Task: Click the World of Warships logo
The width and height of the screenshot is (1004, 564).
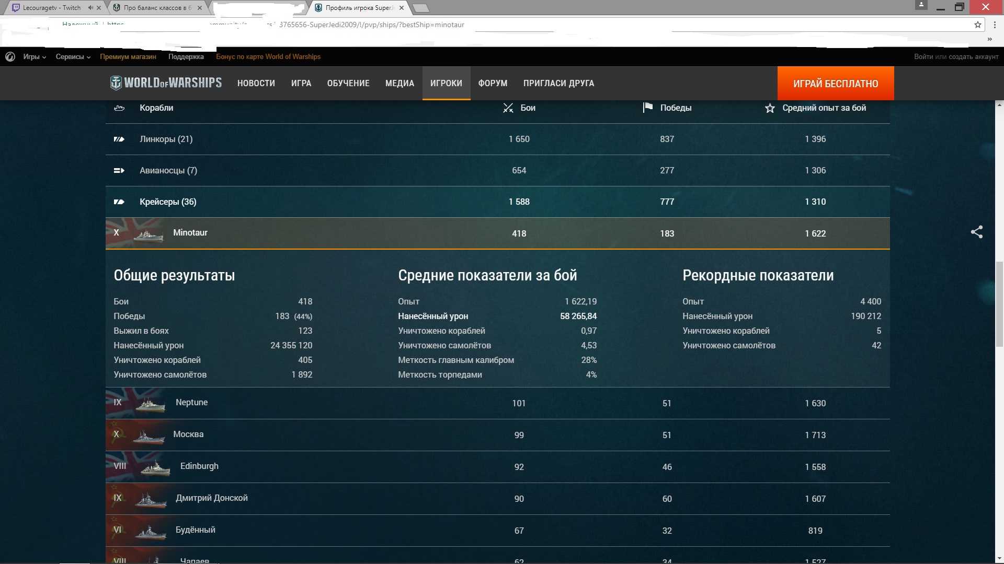Action: coord(166,83)
